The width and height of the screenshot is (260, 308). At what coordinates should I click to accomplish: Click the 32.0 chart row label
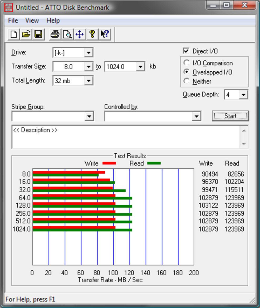pyautogui.click(x=25, y=190)
